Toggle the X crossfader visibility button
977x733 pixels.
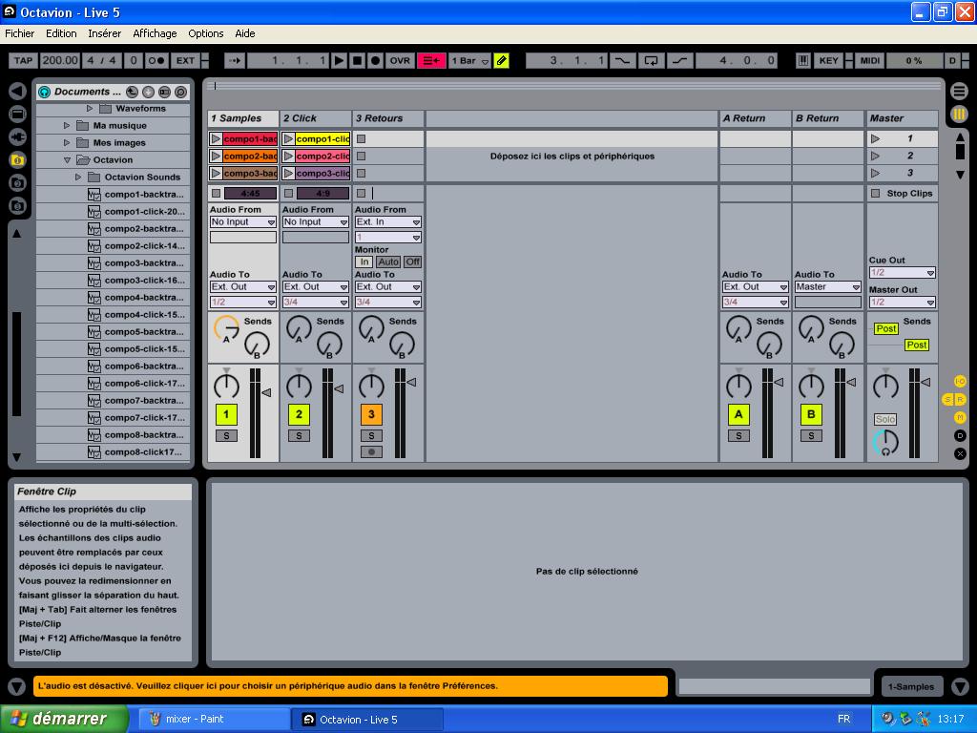[960, 453]
